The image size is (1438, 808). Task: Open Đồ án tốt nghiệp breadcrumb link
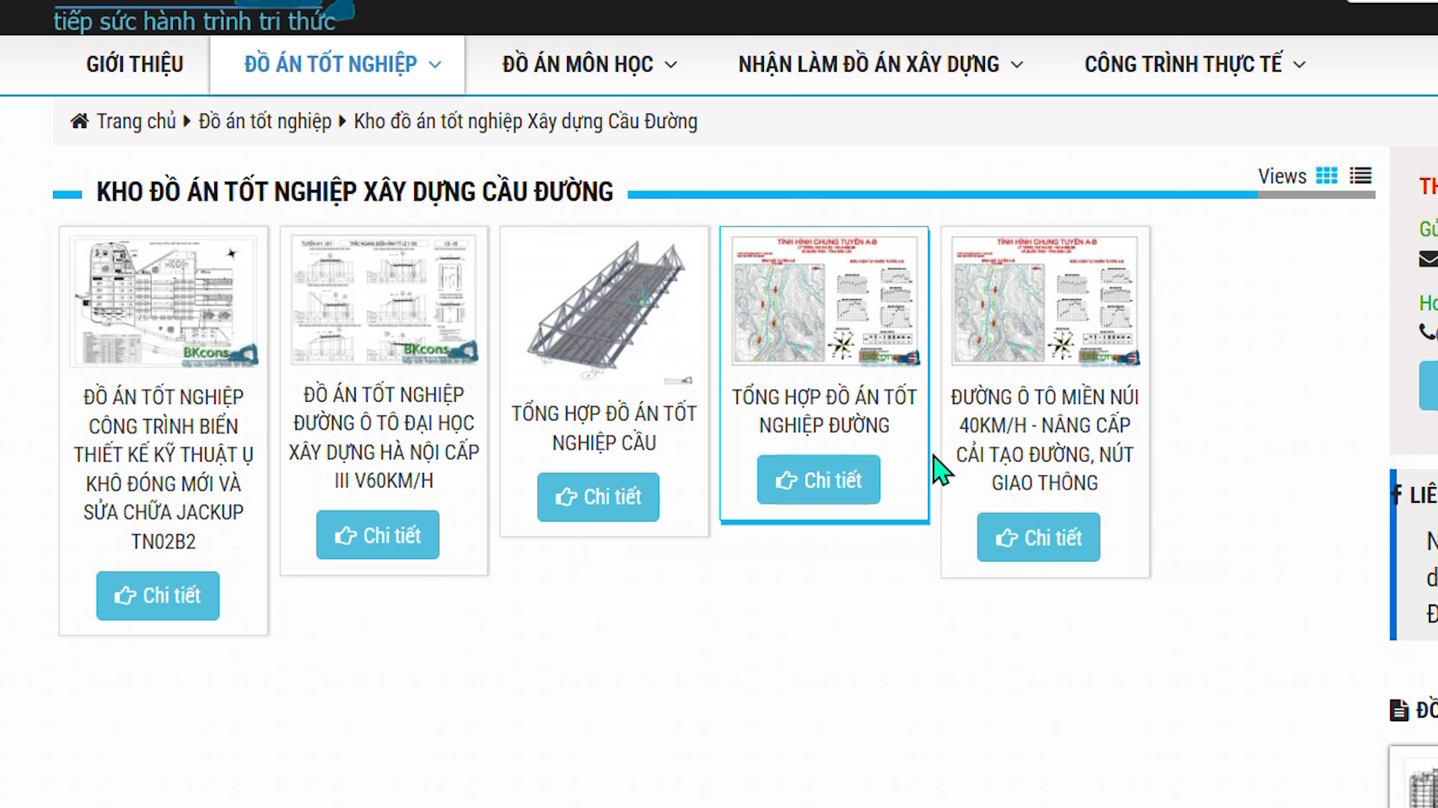(264, 121)
